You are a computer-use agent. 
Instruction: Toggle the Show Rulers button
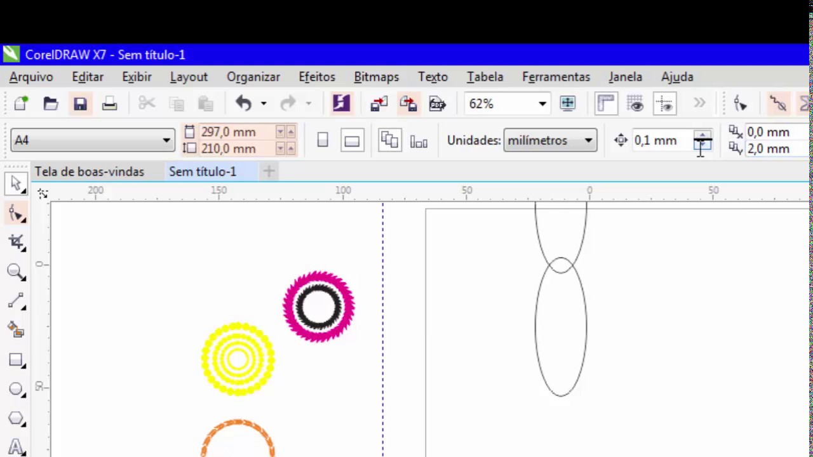pos(607,103)
